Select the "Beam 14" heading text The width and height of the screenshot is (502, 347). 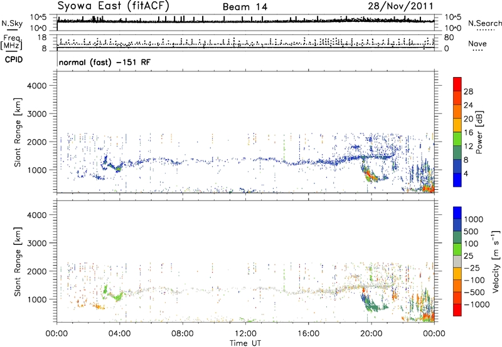(x=245, y=7)
